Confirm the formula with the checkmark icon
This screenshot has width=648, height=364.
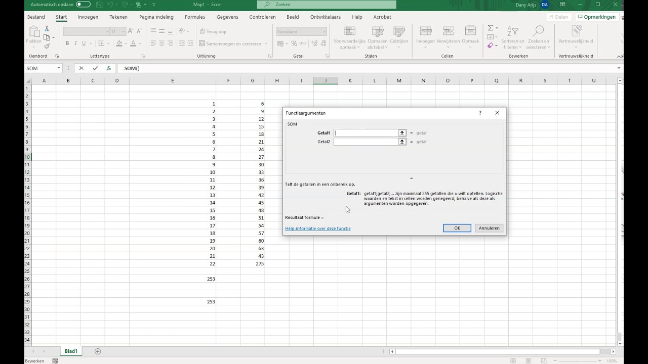point(95,68)
